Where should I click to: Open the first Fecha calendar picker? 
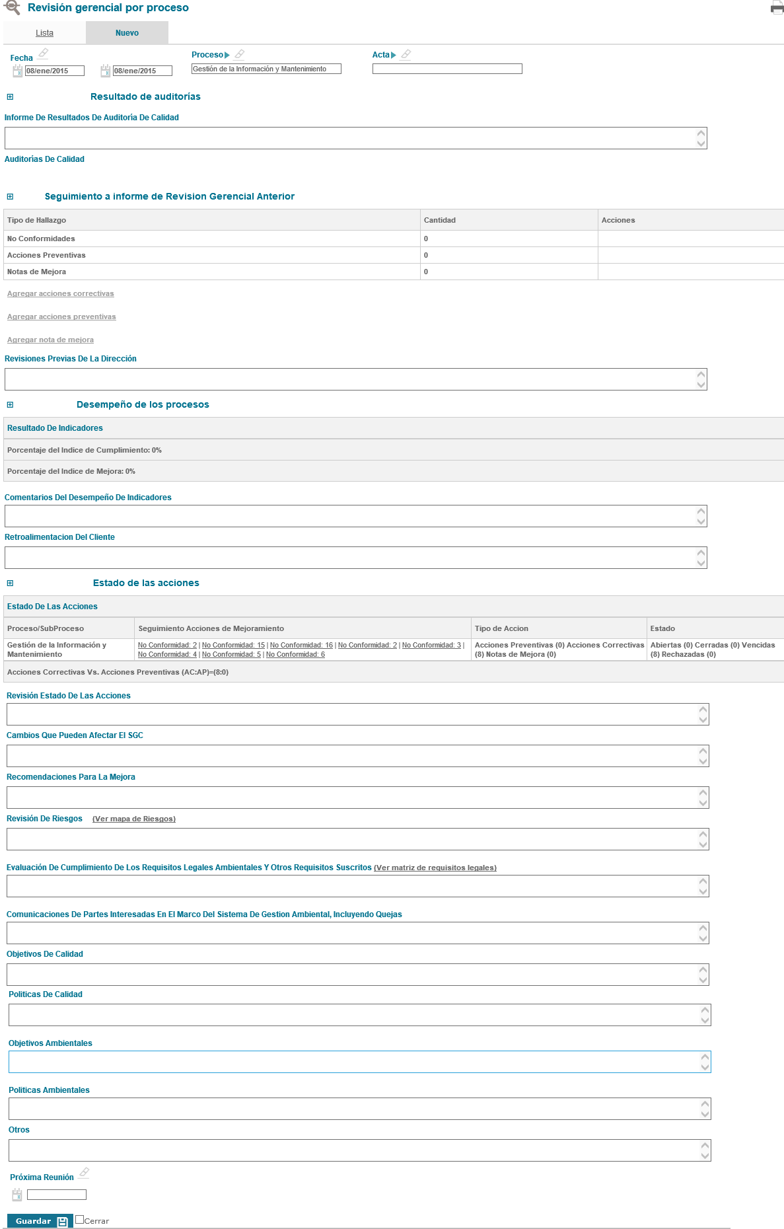click(18, 71)
